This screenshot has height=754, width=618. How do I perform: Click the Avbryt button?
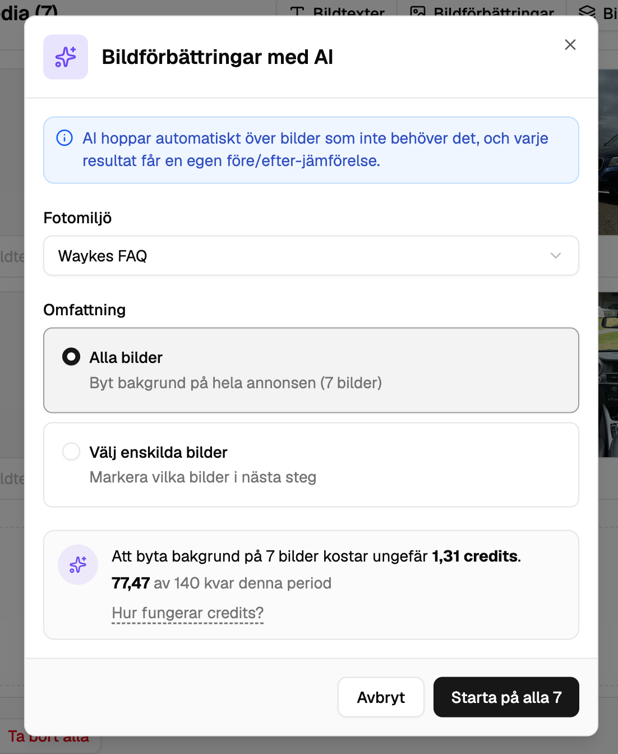coord(381,697)
